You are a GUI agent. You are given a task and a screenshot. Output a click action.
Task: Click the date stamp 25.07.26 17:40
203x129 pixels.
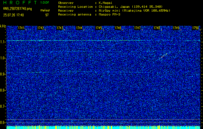click(14, 15)
